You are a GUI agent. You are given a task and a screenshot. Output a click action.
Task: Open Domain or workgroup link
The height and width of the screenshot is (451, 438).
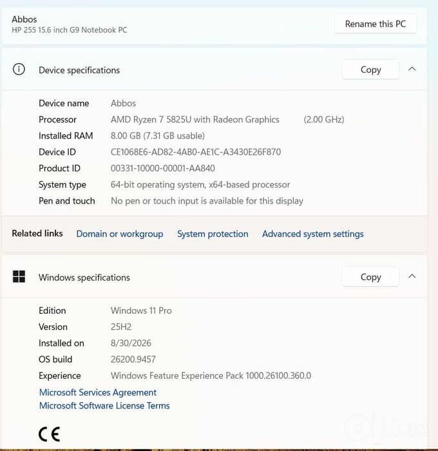click(x=120, y=234)
